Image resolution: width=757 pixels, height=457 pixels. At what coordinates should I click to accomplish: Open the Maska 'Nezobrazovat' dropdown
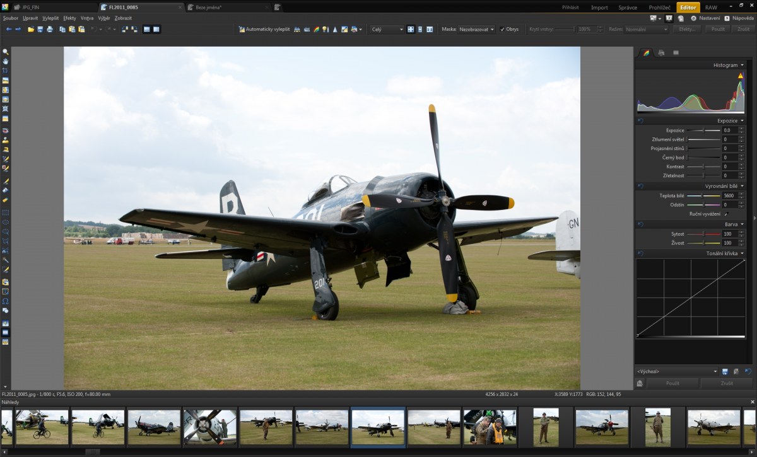(x=476, y=30)
